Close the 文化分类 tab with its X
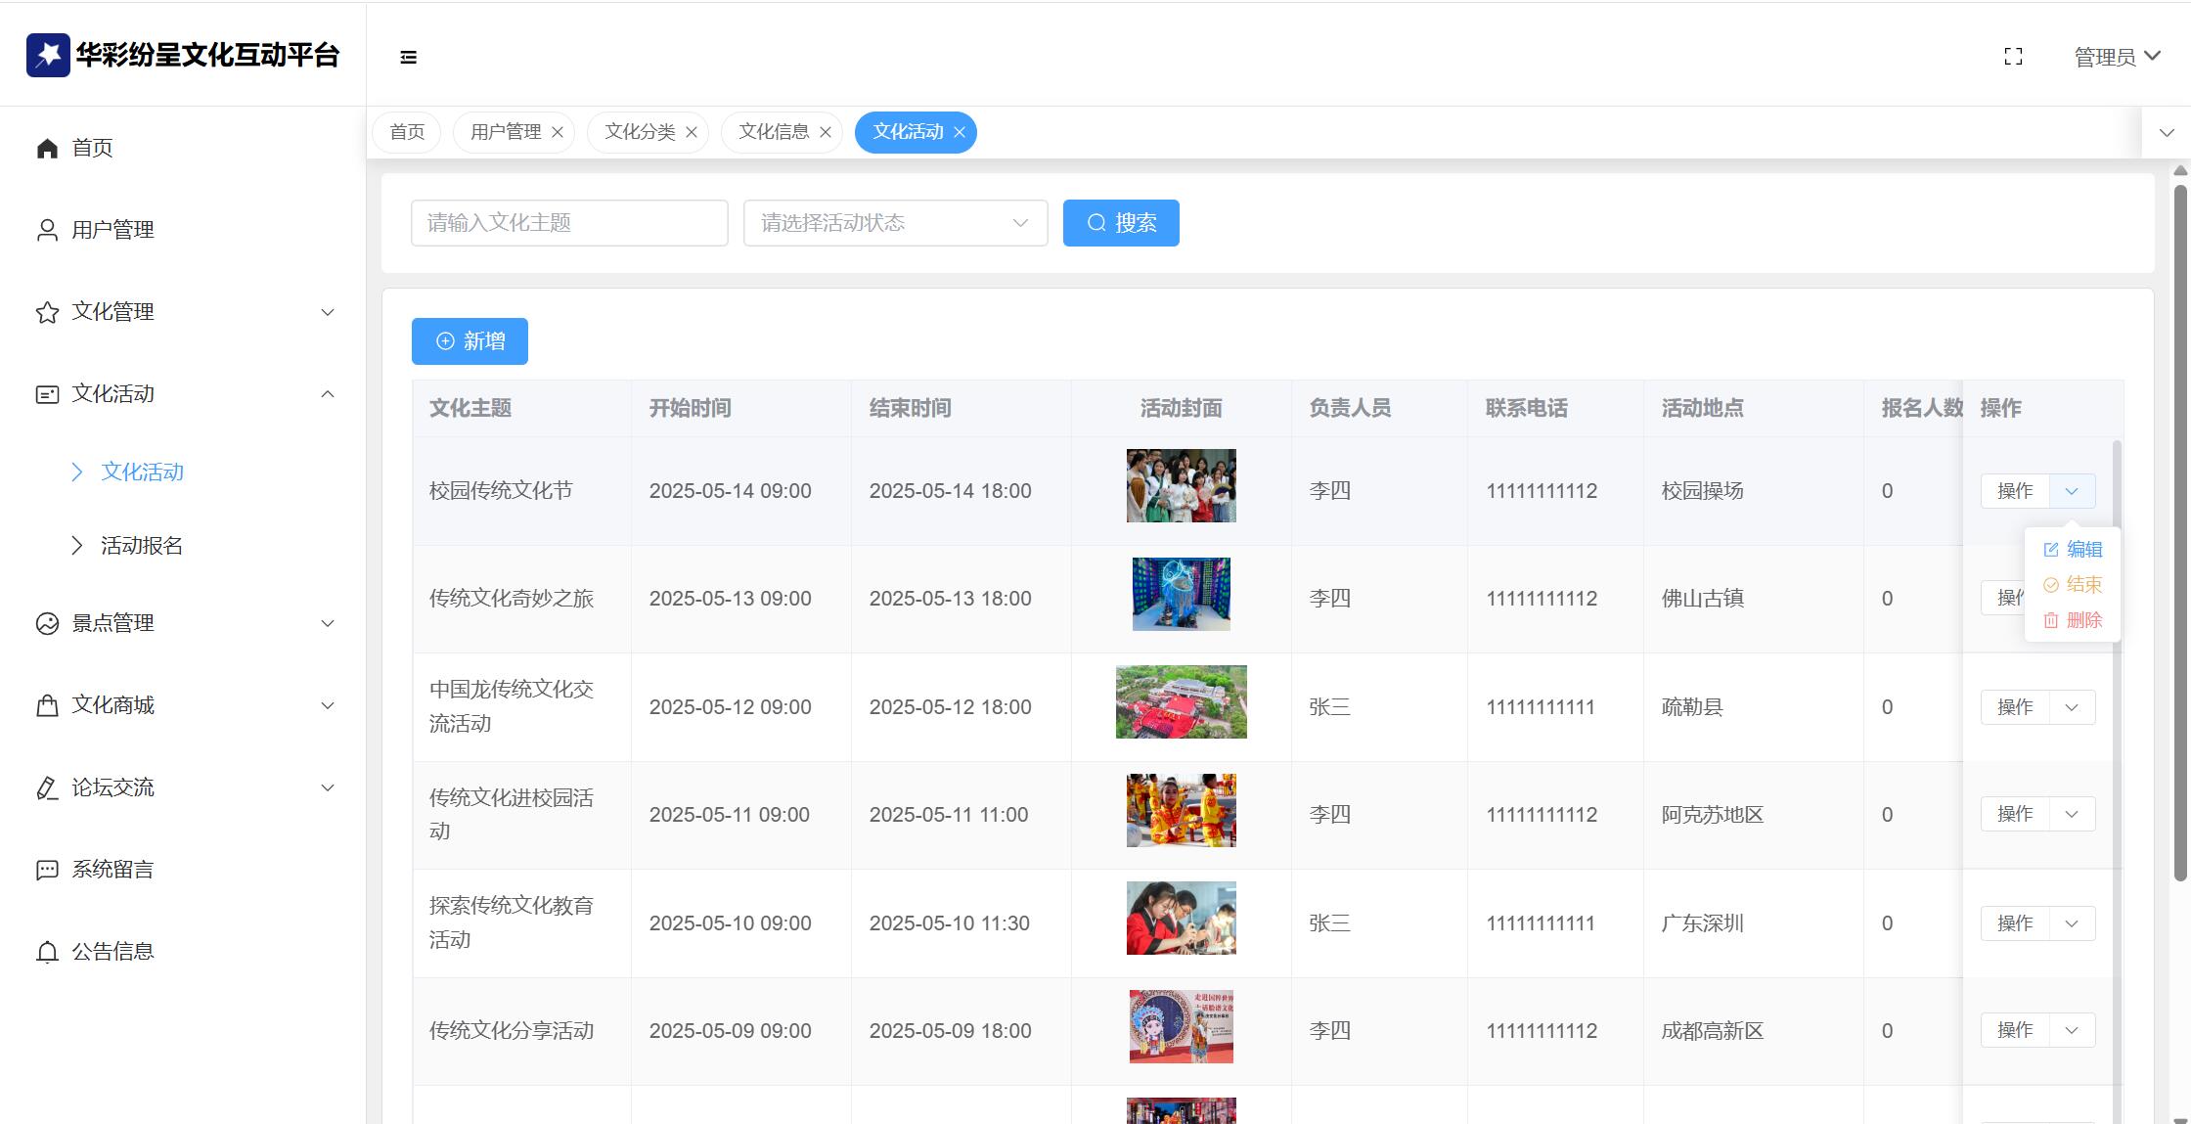The height and width of the screenshot is (1124, 2191). click(x=692, y=132)
